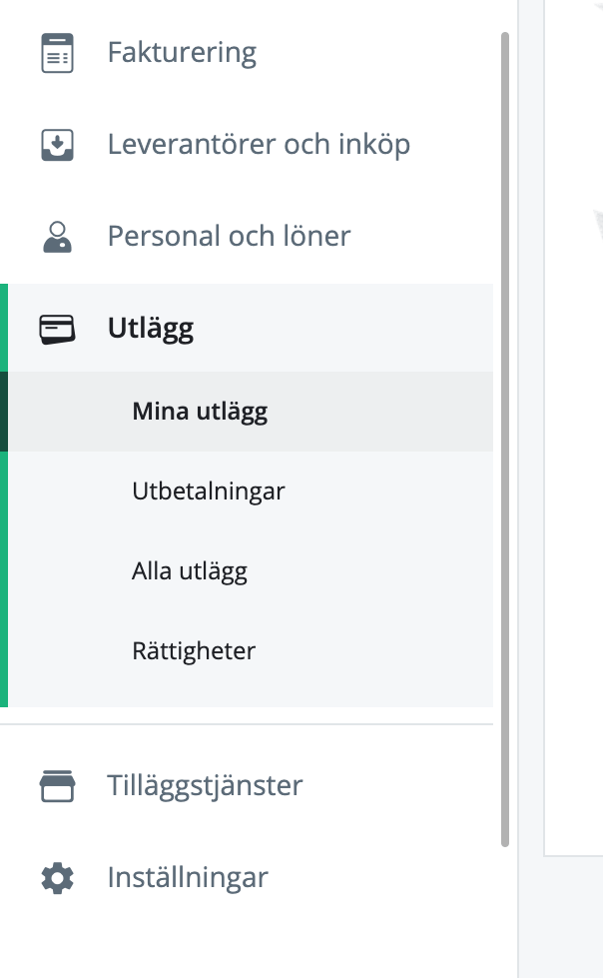
Task: Click the download arrow inside the inbox icon
Action: coord(57,143)
